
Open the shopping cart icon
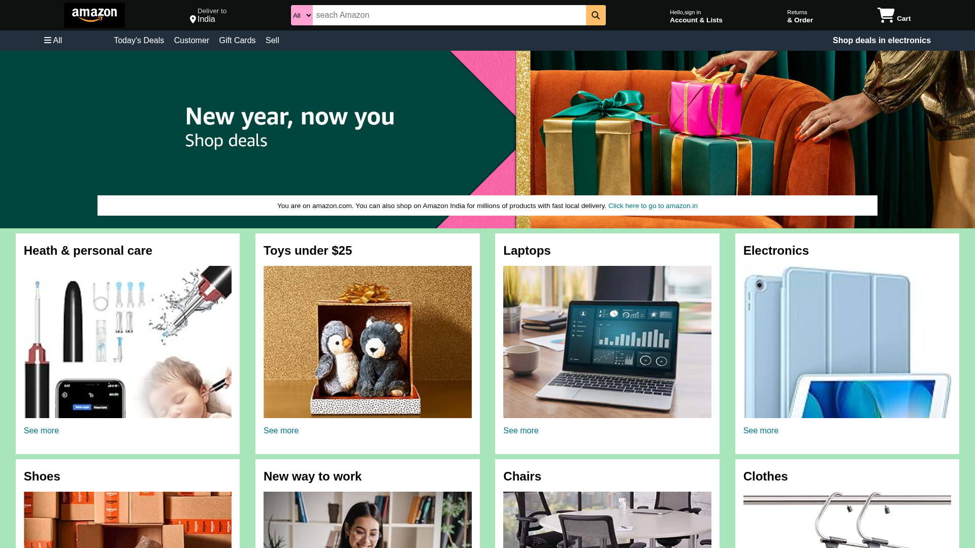886,15
